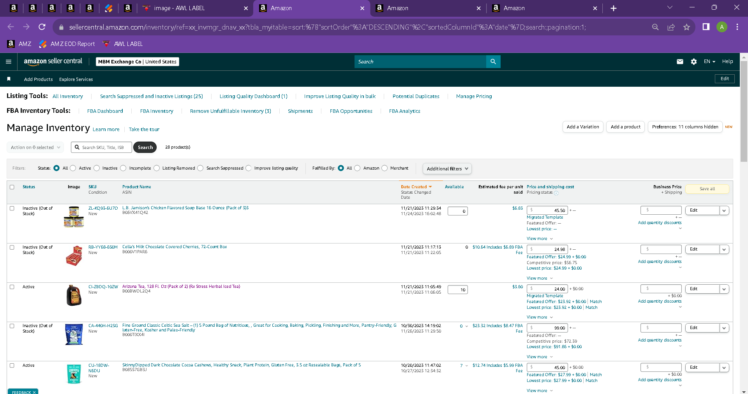Viewport: 748px width, 394px height.
Task: Check the row for SKU ZL-KQ93-6U7O
Action: coord(12,208)
